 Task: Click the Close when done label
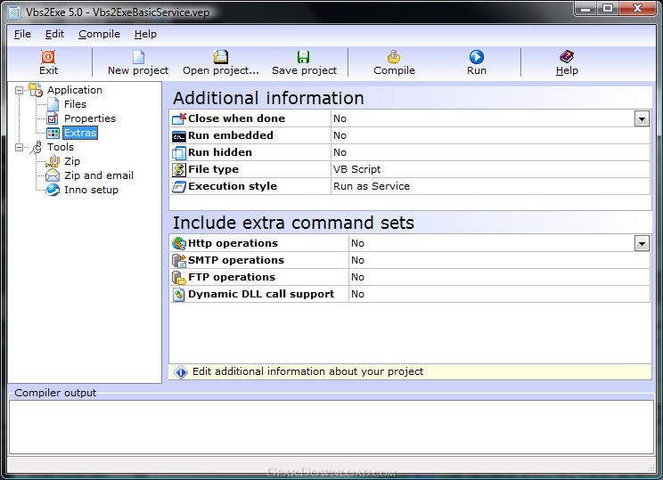point(236,118)
